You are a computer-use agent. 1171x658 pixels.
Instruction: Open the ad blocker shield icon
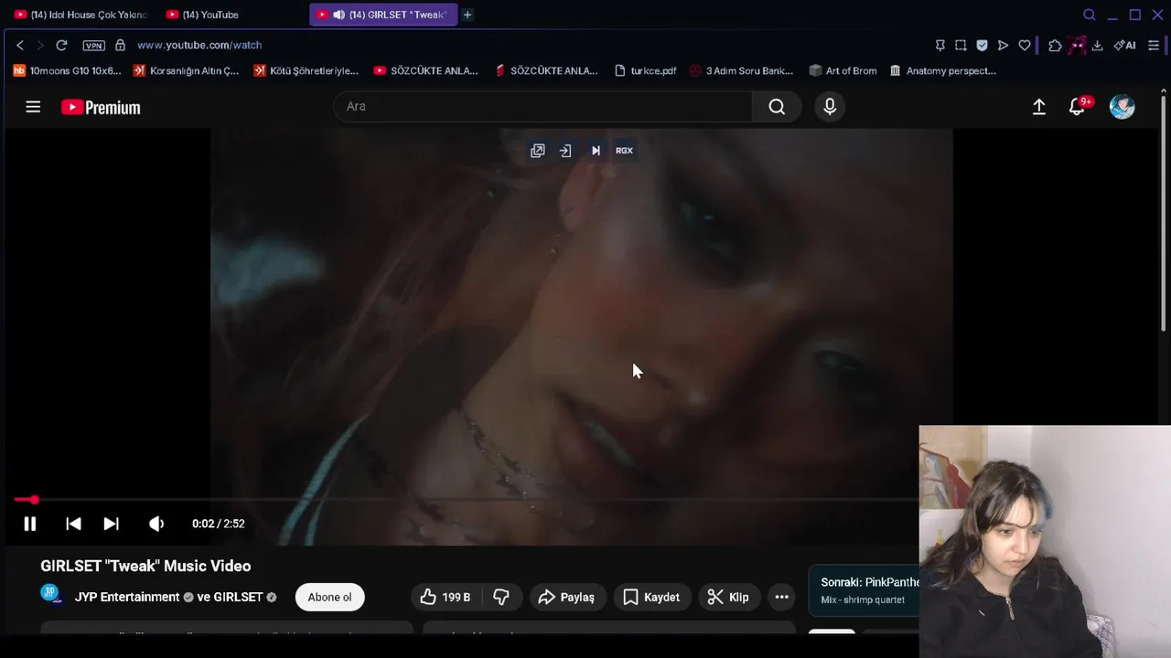[982, 45]
